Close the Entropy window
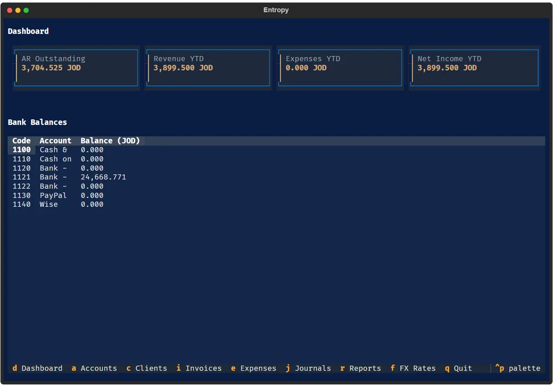Viewport: 553px width, 387px height. click(10, 10)
